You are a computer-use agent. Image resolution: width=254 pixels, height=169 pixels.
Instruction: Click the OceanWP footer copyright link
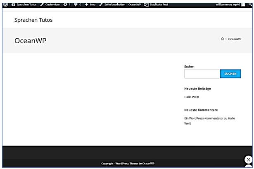coord(148,163)
